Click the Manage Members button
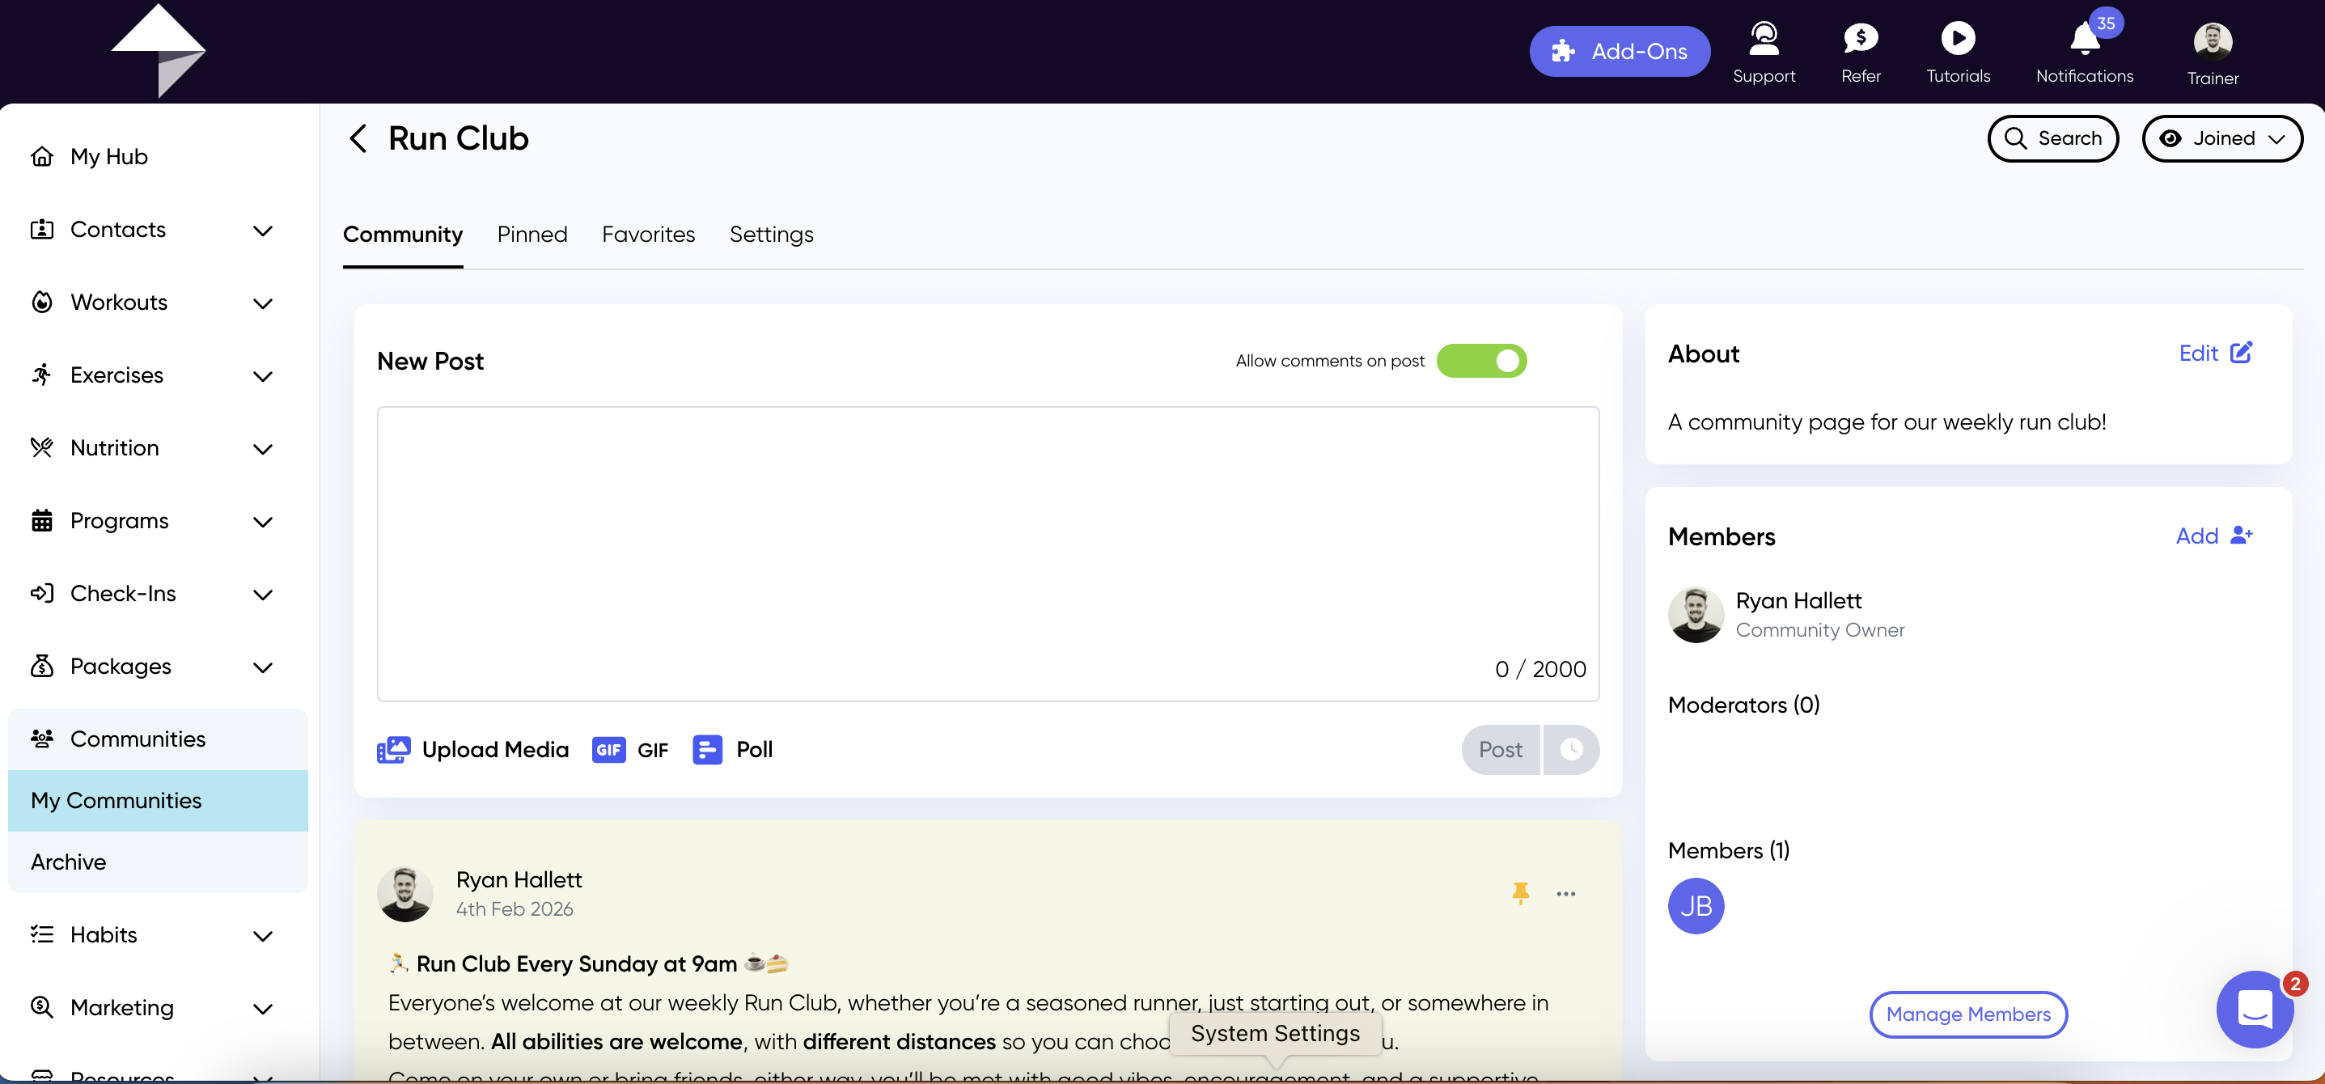2325x1084 pixels. (x=1968, y=1014)
